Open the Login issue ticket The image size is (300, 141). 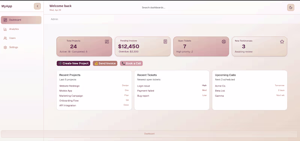(172, 86)
